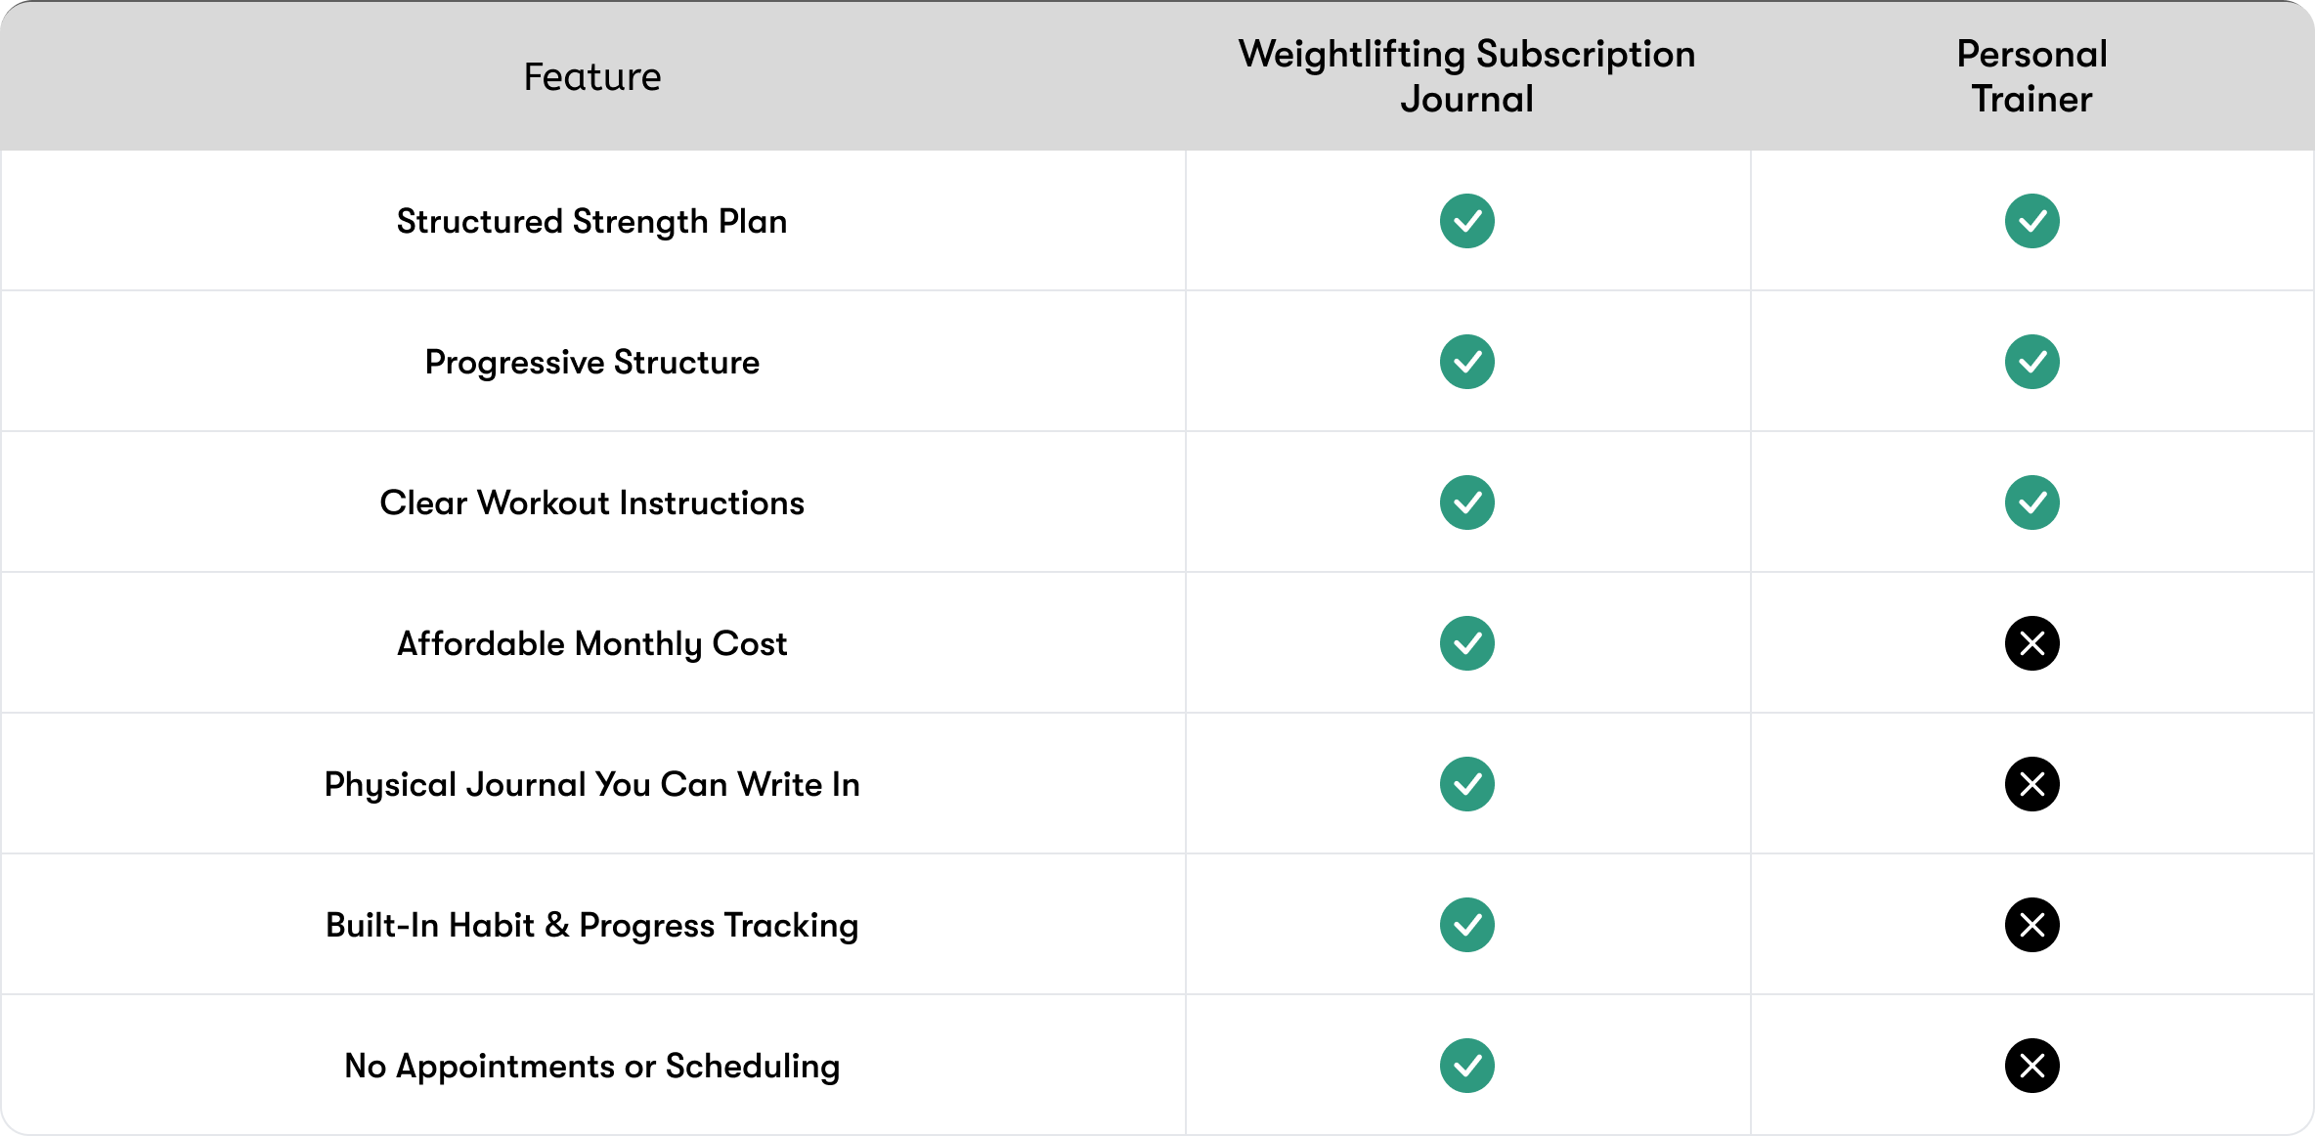This screenshot has width=2315, height=1136.
Task: Click the Feature column header
Action: tap(592, 76)
